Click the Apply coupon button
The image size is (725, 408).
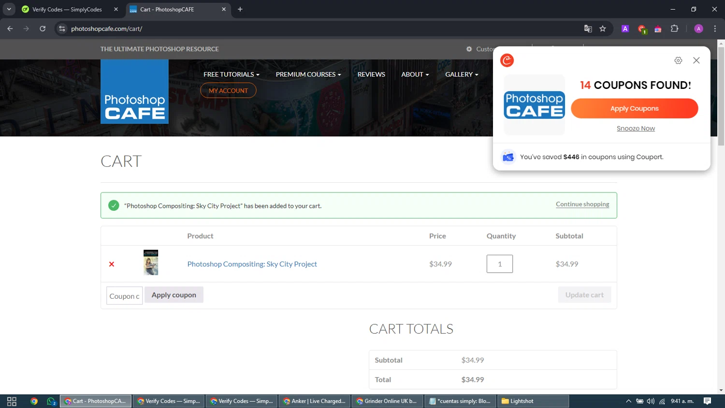tap(174, 295)
